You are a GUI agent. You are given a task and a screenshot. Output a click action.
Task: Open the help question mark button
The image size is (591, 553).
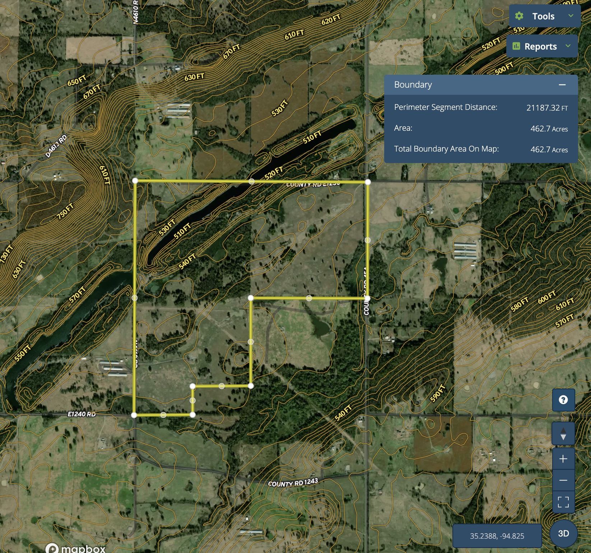(563, 400)
